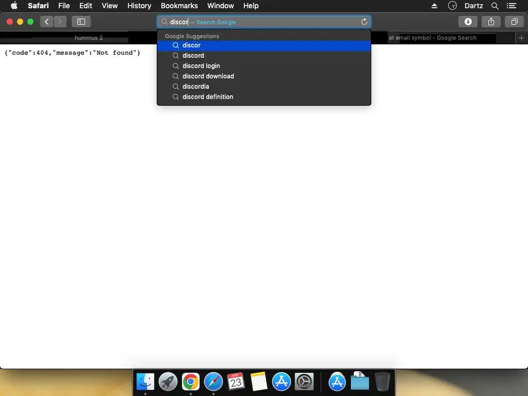The height and width of the screenshot is (396, 528).
Task: Open the Trash in the Dock
Action: click(x=383, y=382)
